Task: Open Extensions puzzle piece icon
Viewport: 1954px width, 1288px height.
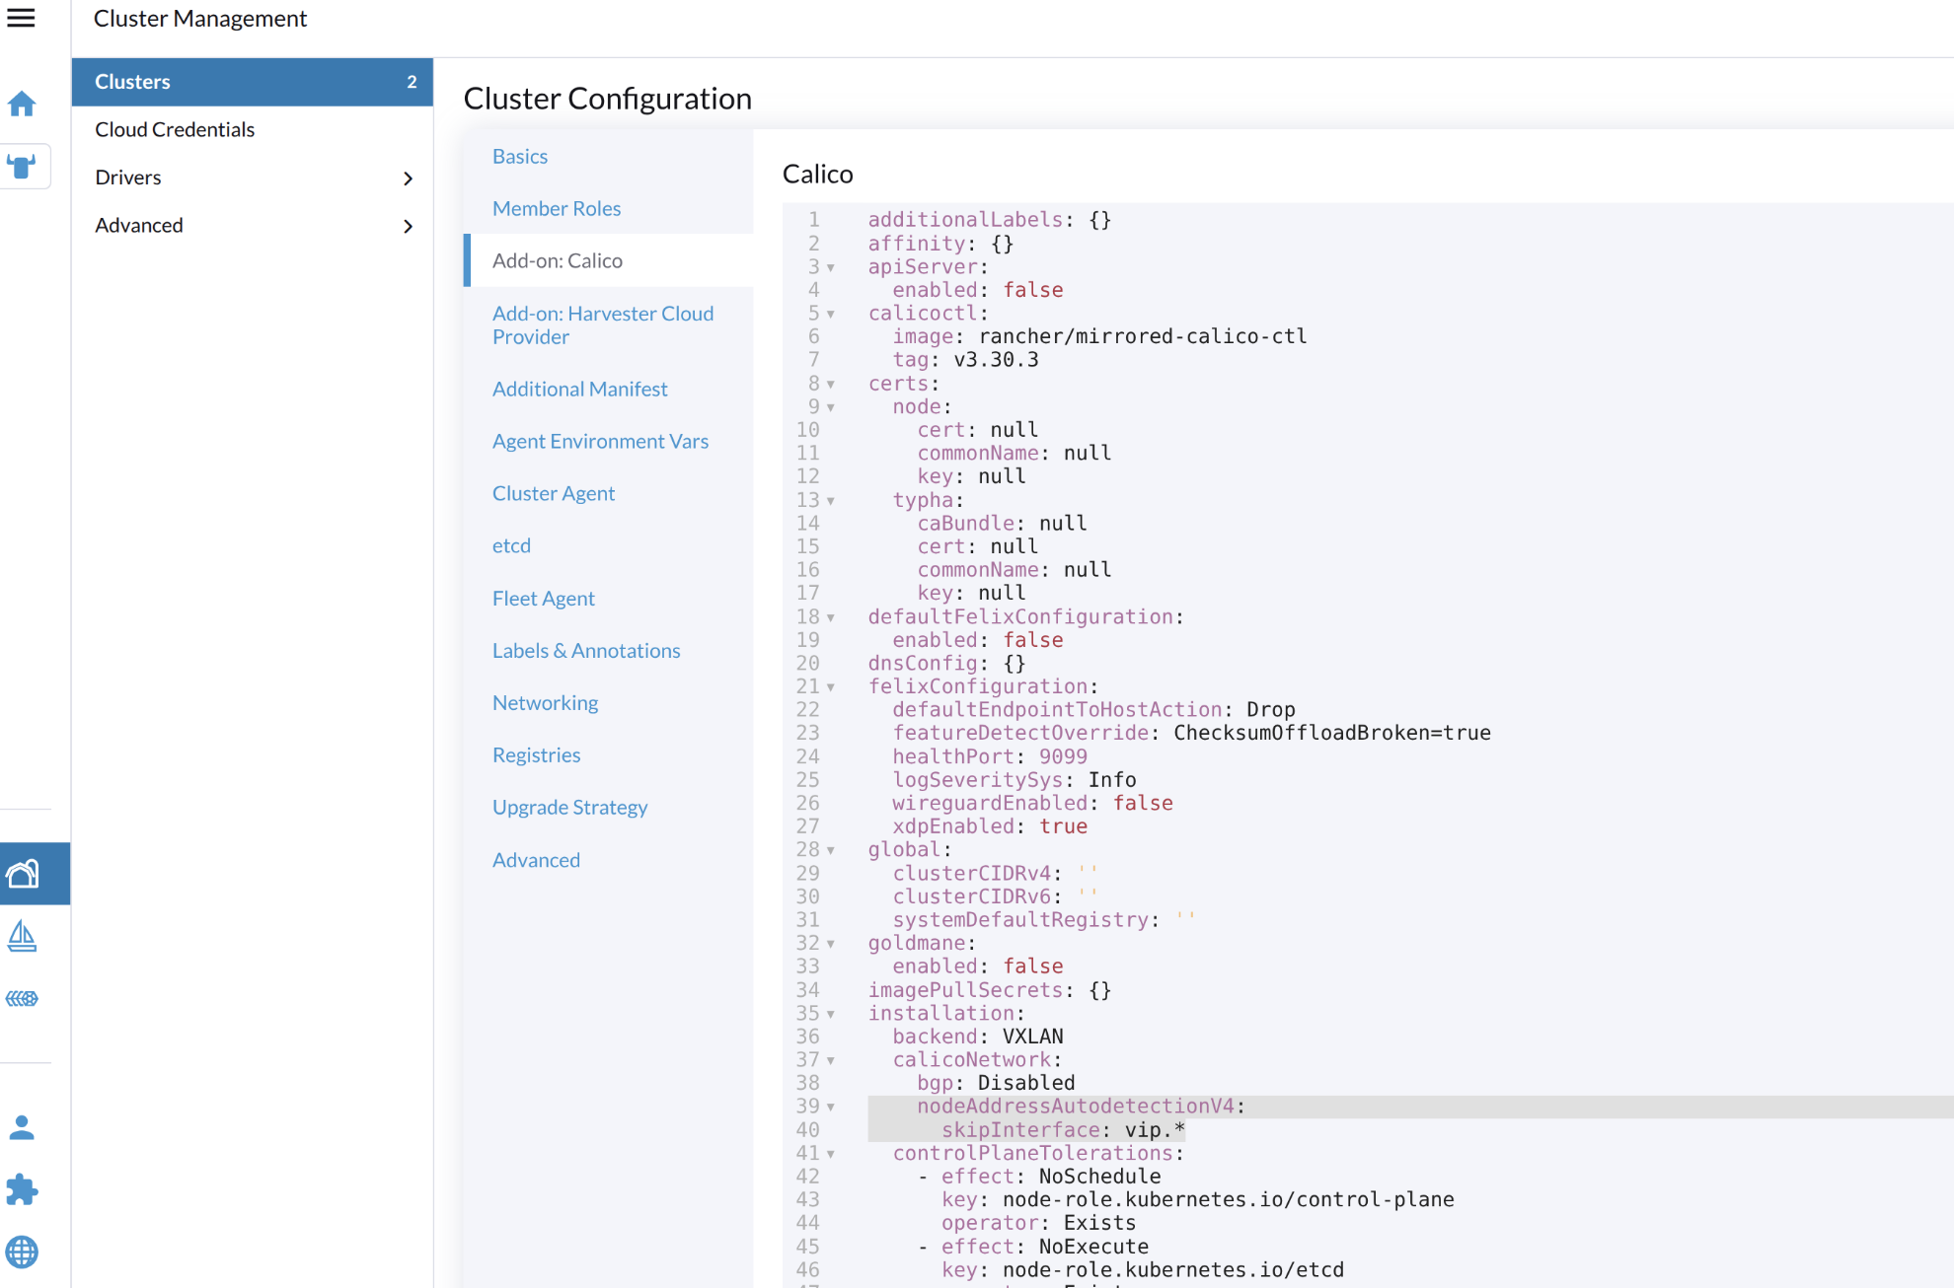Action: click(22, 1189)
